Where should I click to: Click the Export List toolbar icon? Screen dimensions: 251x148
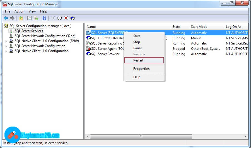(x=36, y=18)
